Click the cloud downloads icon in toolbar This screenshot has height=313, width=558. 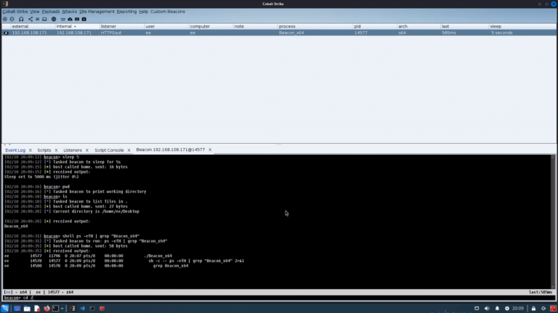click(70, 19)
